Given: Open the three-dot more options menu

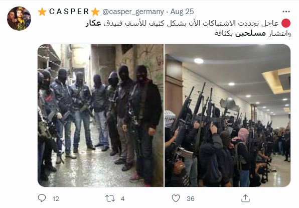Looking at the screenshot, I should 286,12.
